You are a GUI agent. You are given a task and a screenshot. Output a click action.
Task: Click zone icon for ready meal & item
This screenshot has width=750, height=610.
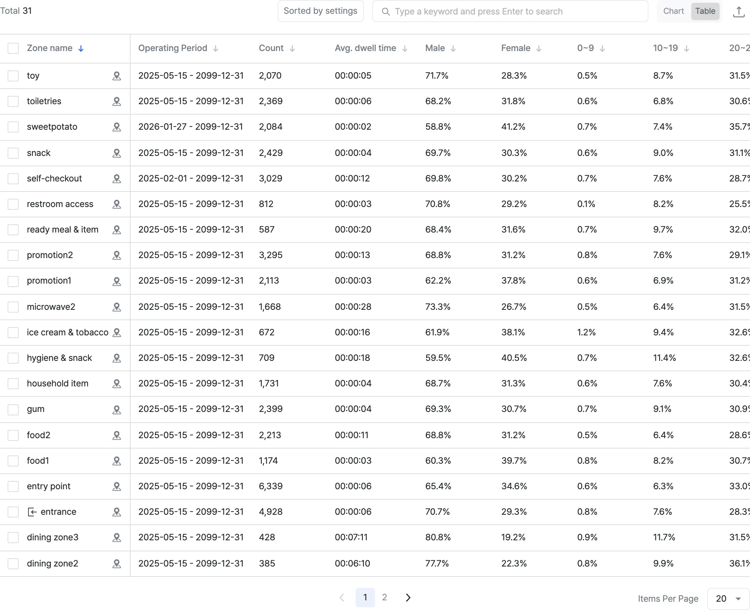116,230
